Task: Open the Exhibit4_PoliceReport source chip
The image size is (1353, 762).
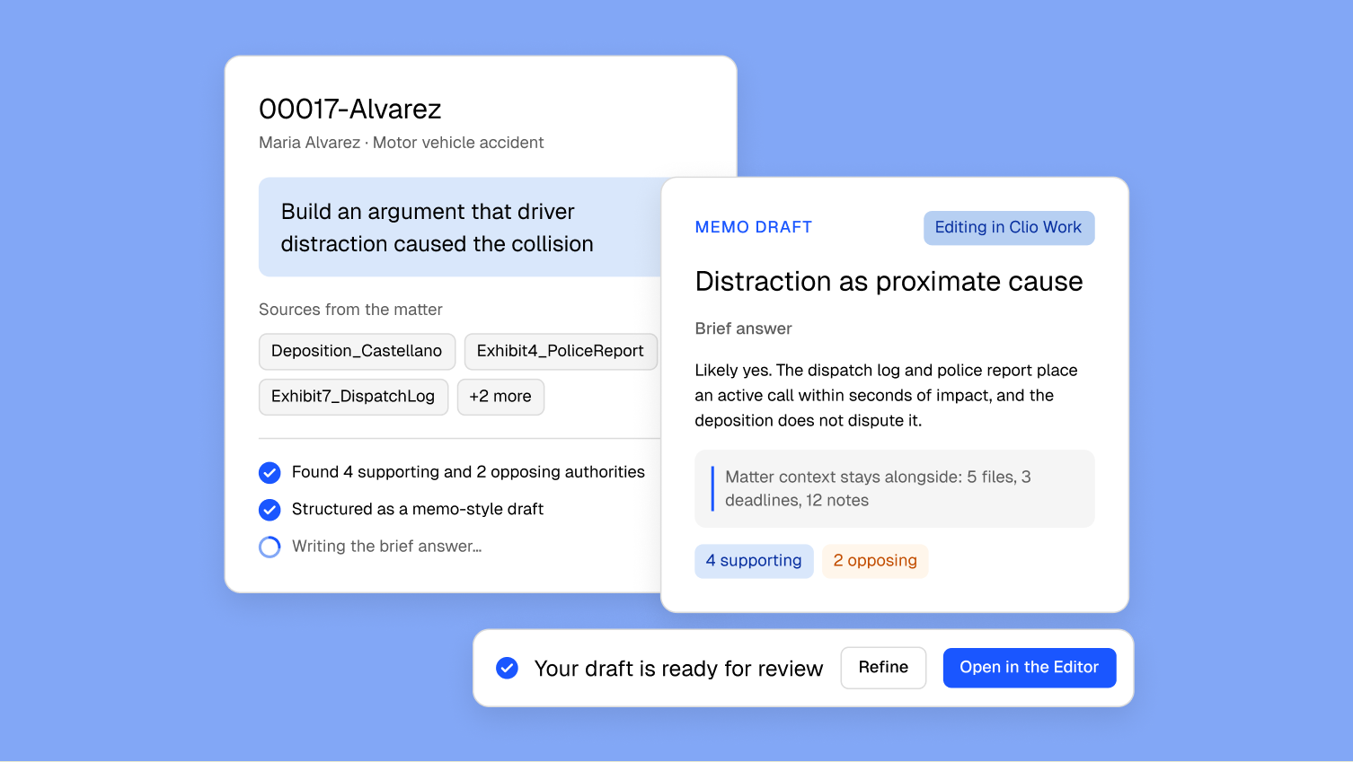Action: (561, 351)
